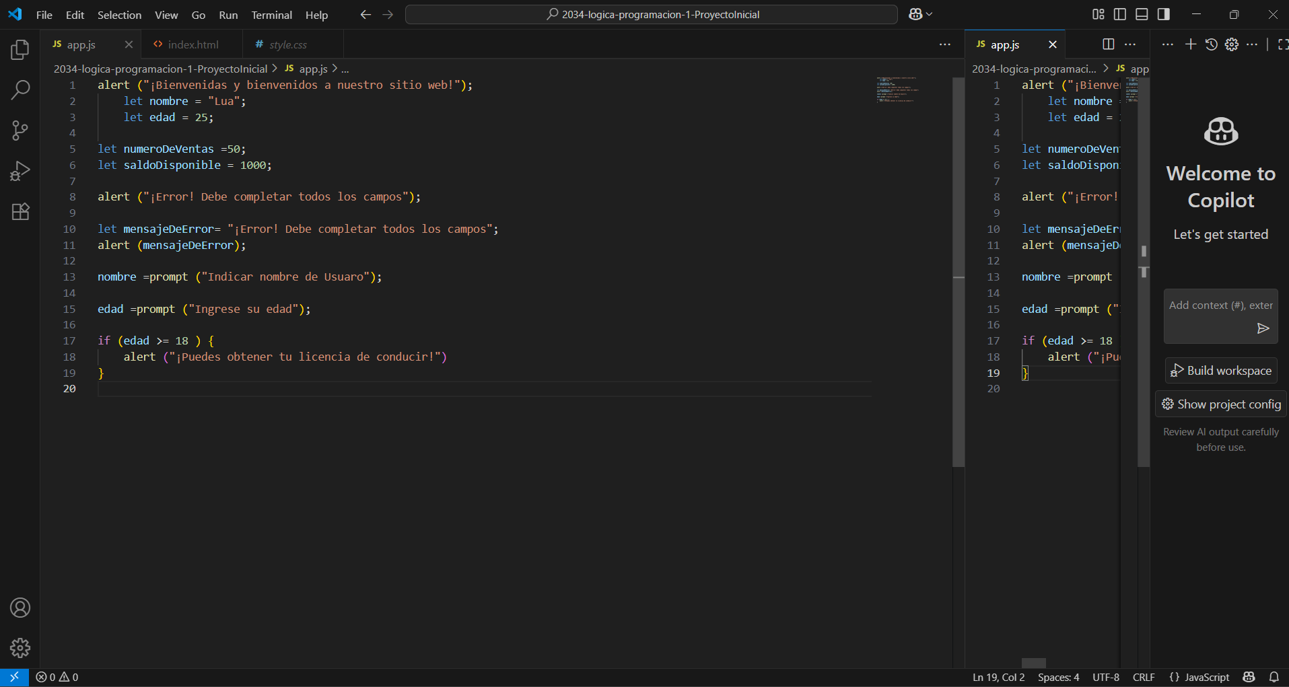Click the right editor horizontal scrollbar thumb
Viewport: 1289px width, 687px height.
pyautogui.click(x=1034, y=663)
